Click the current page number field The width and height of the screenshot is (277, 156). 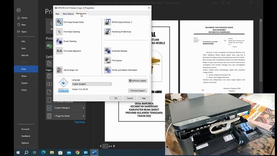click(x=105, y=146)
